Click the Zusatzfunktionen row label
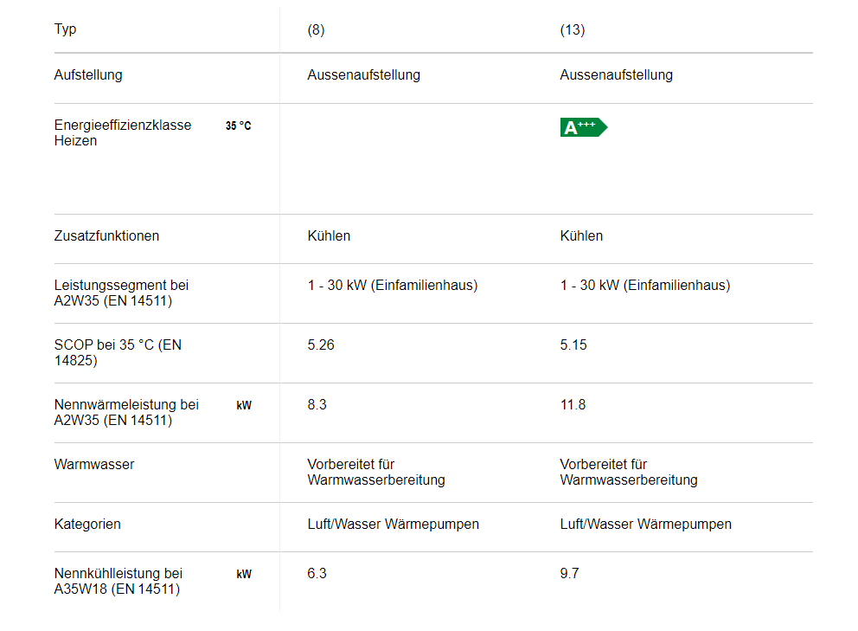The height and width of the screenshot is (631, 858). click(x=106, y=235)
